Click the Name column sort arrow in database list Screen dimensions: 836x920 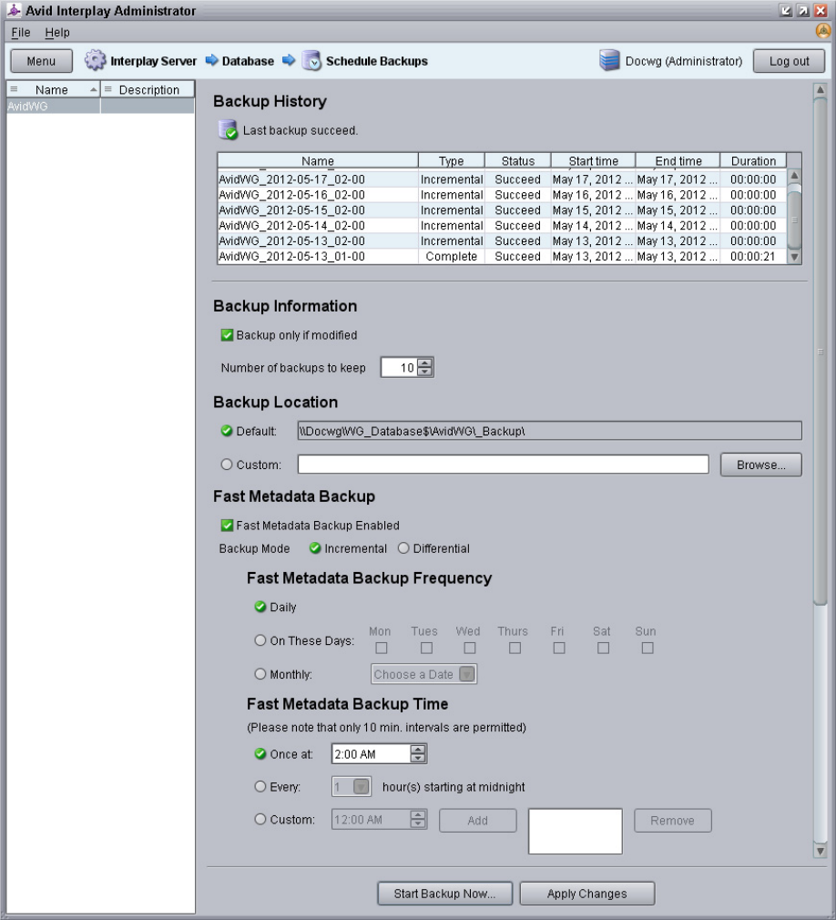[93, 90]
